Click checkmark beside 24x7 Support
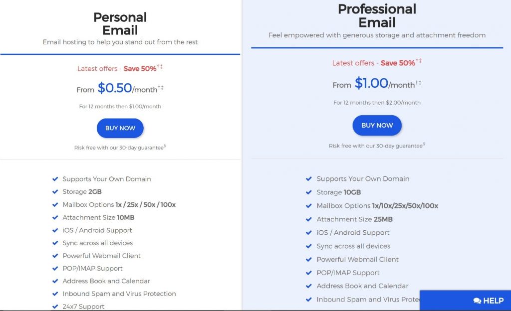The width and height of the screenshot is (511, 311). (55, 307)
